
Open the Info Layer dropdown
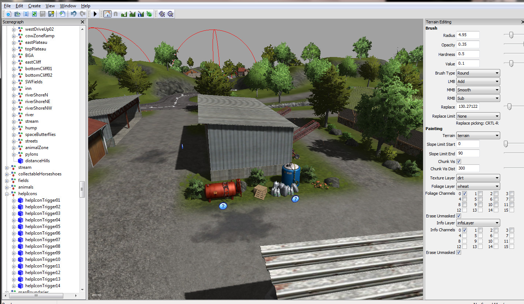(x=478, y=223)
